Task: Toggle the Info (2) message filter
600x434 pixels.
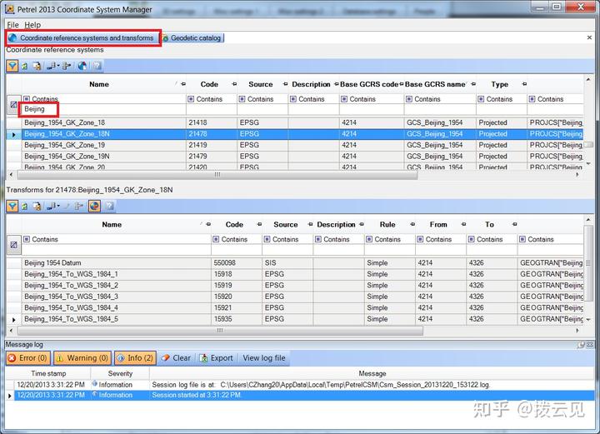Action: (135, 358)
